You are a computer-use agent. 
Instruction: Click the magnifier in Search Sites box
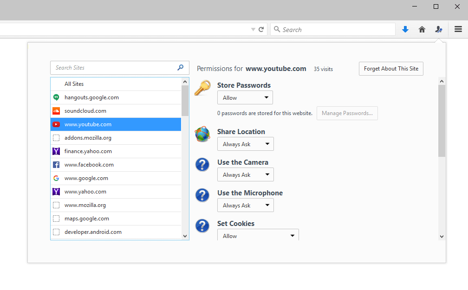point(180,67)
